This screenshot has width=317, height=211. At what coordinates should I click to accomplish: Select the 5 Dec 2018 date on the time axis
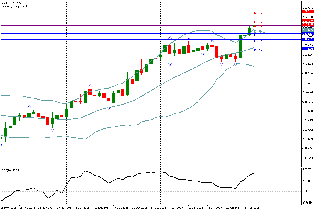[x=82, y=207]
